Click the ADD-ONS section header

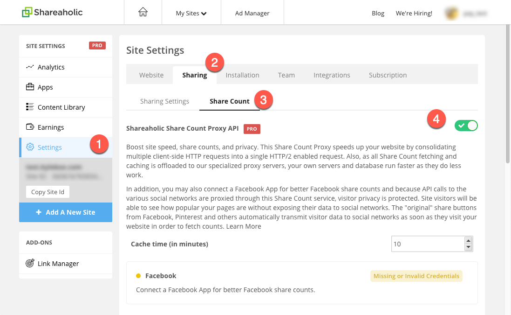[x=39, y=243]
